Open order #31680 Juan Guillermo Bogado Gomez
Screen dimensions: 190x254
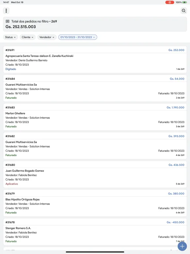tap(95, 174)
